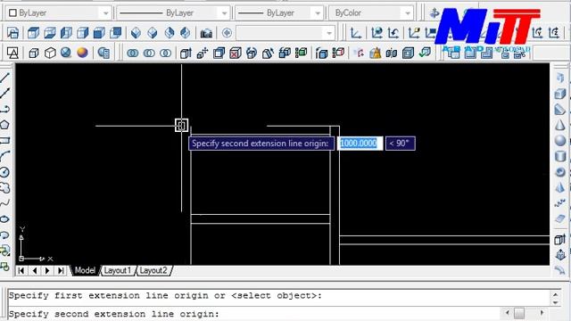Switch to the Layout2 tab
Image resolution: width=571 pixels, height=321 pixels.
pyautogui.click(x=153, y=270)
